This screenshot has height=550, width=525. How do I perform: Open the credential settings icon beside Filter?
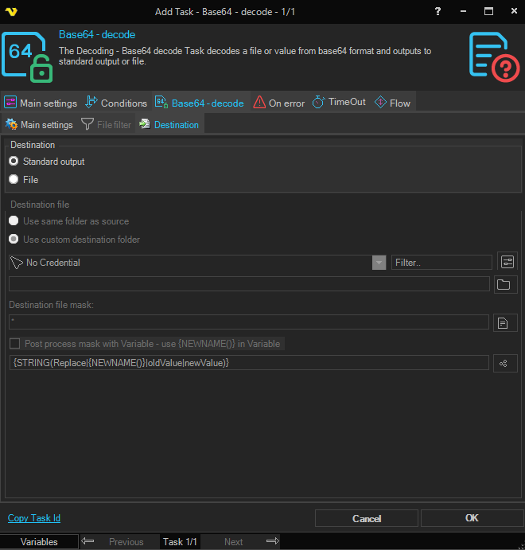507,262
